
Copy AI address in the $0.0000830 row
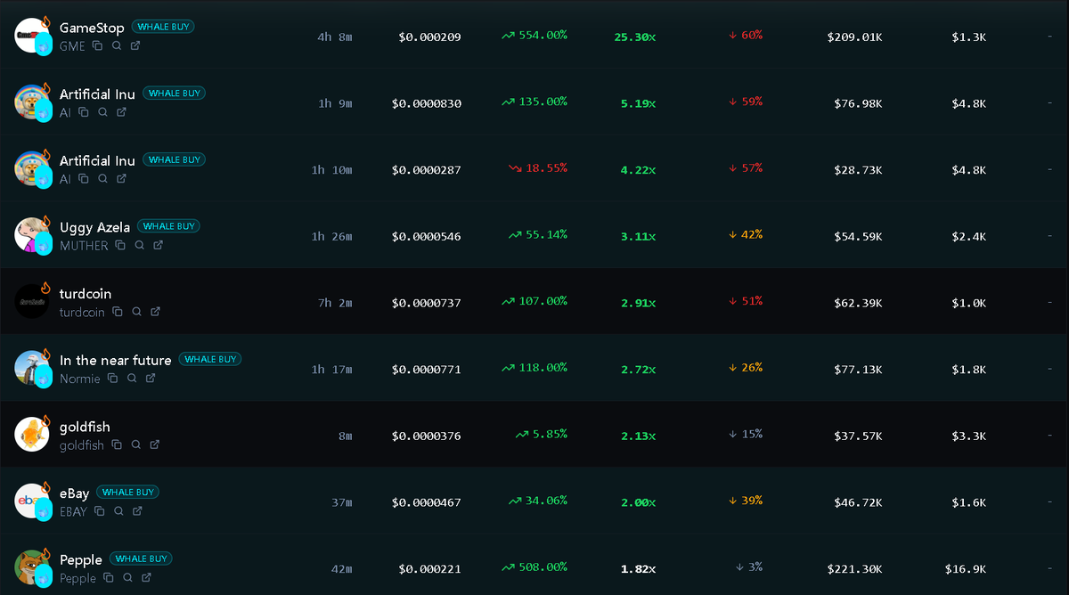(x=84, y=112)
